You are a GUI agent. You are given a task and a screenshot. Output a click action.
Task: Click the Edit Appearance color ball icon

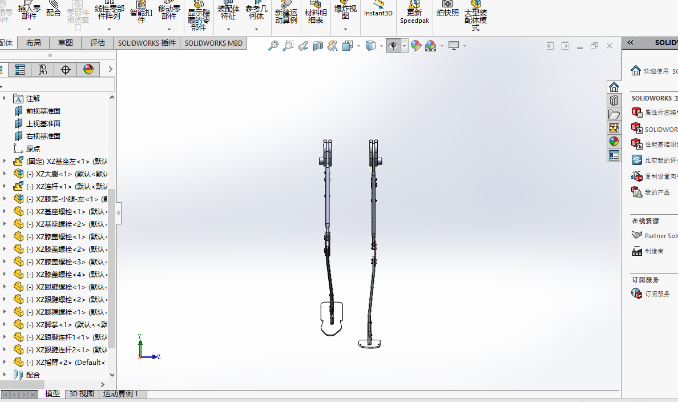click(x=416, y=46)
